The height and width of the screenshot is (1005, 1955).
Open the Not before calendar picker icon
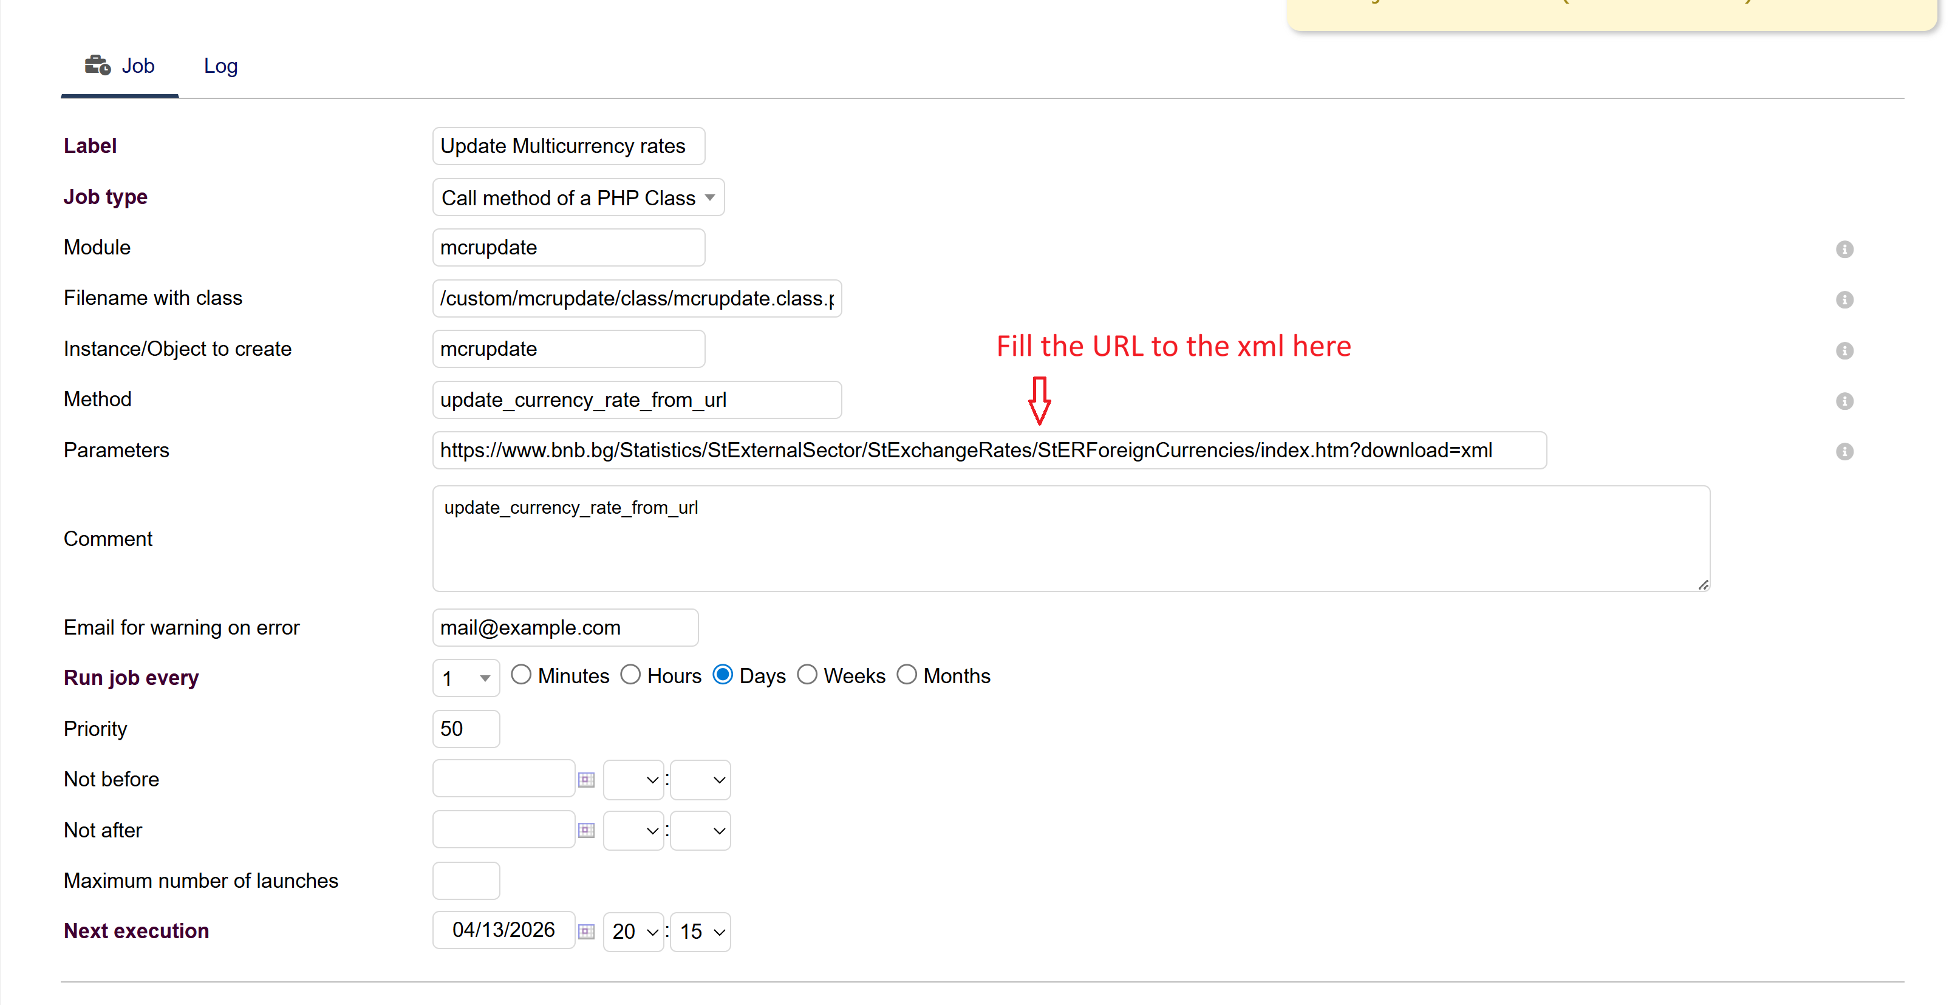click(586, 780)
